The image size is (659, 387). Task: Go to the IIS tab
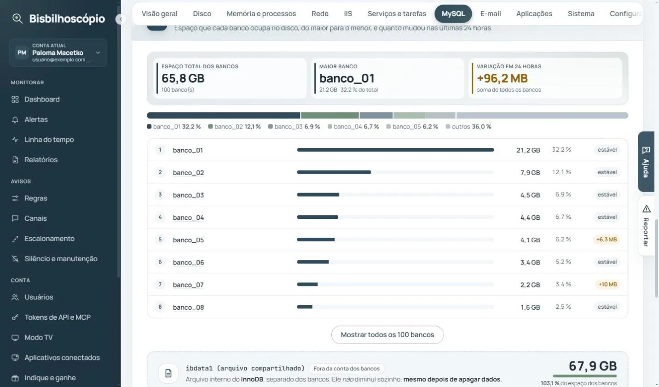click(348, 14)
